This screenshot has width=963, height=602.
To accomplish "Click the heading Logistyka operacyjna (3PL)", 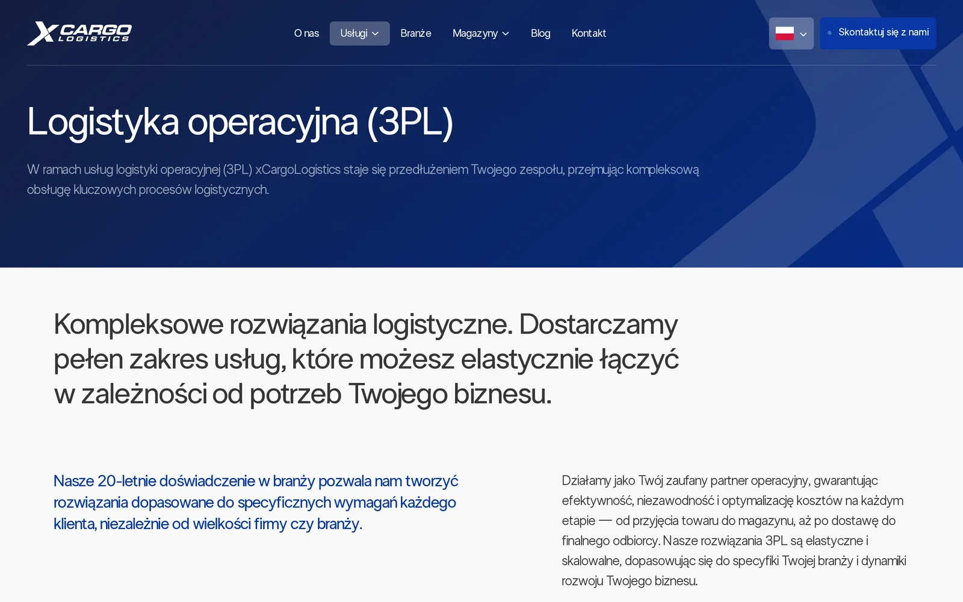I will [240, 122].
